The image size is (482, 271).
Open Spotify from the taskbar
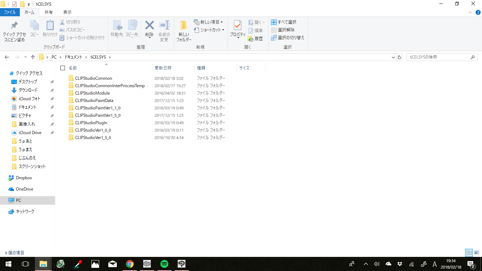click(164, 264)
